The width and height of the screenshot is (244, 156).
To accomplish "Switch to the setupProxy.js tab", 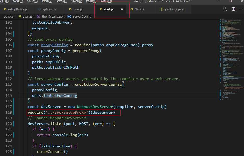I will (x=15, y=9).
